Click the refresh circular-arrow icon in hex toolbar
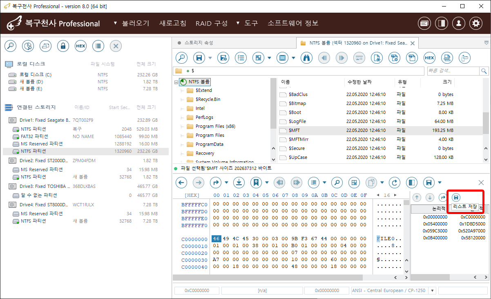 click(x=395, y=182)
